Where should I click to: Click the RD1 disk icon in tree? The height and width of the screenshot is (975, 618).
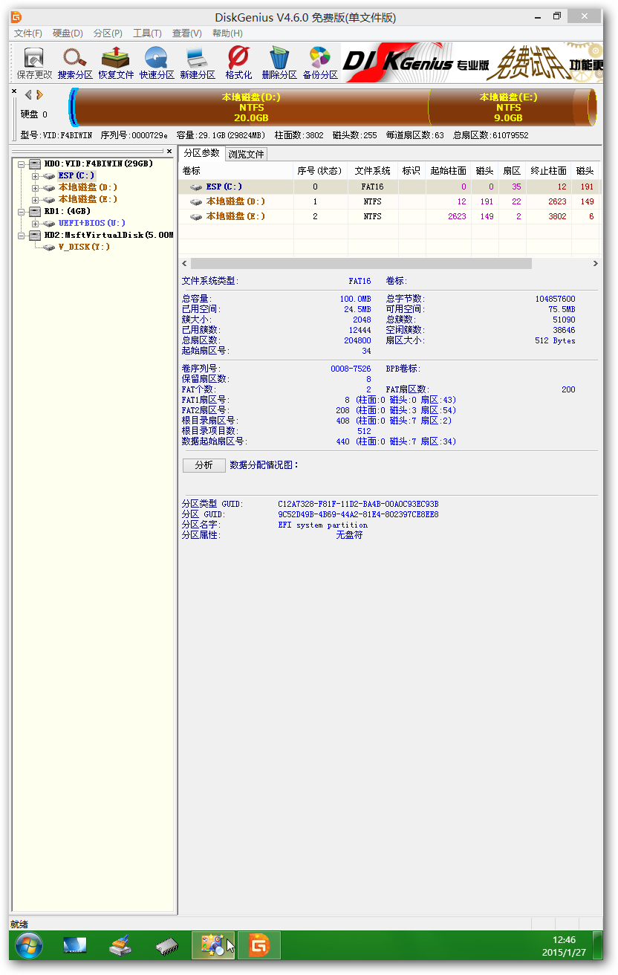coord(35,211)
